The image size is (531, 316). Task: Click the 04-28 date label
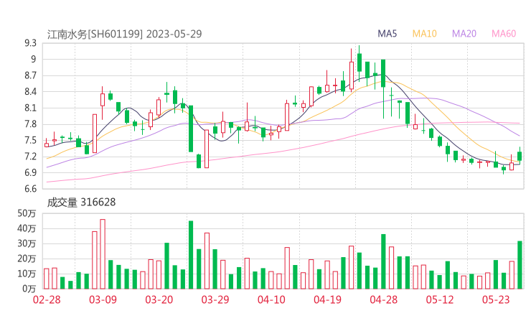coord(384,299)
